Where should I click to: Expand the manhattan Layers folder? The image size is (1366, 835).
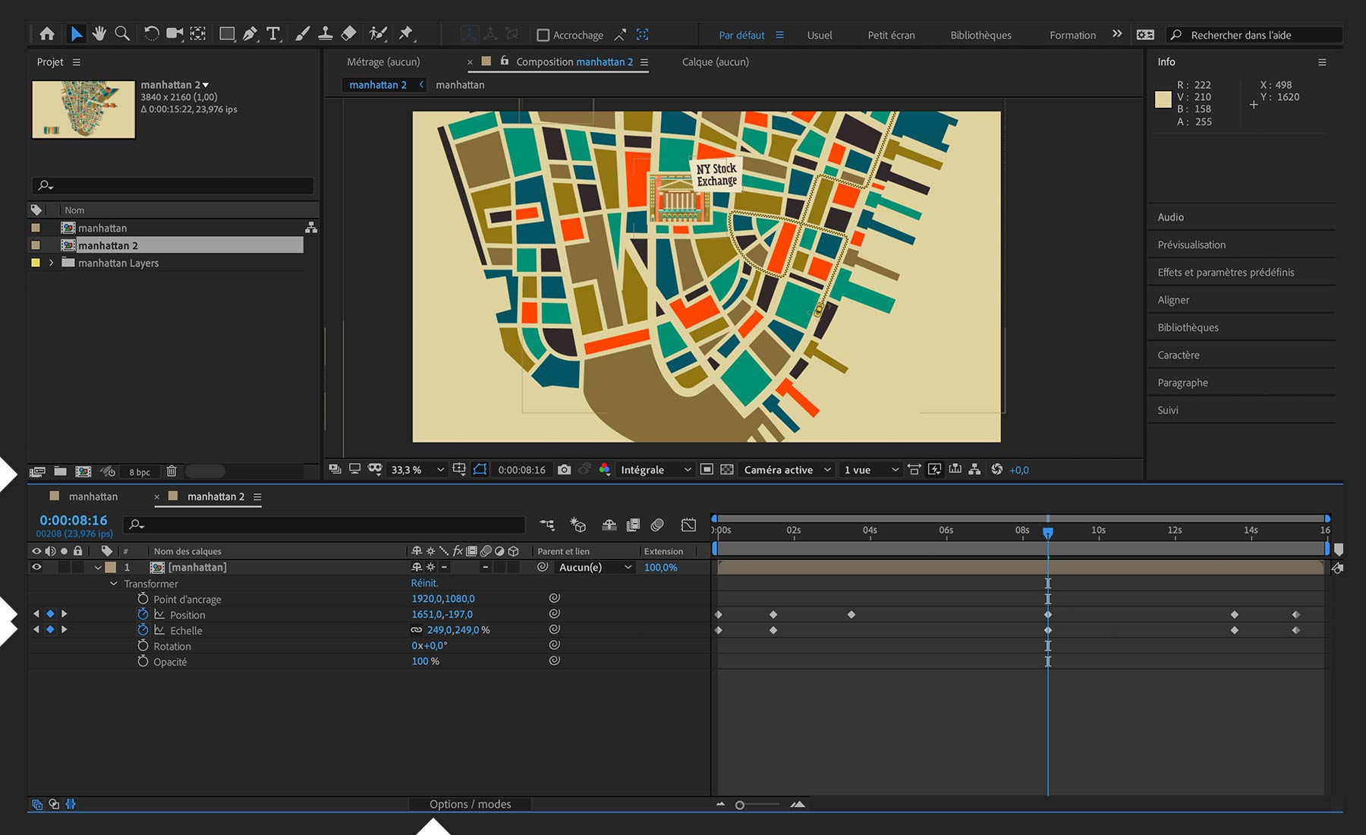(51, 263)
